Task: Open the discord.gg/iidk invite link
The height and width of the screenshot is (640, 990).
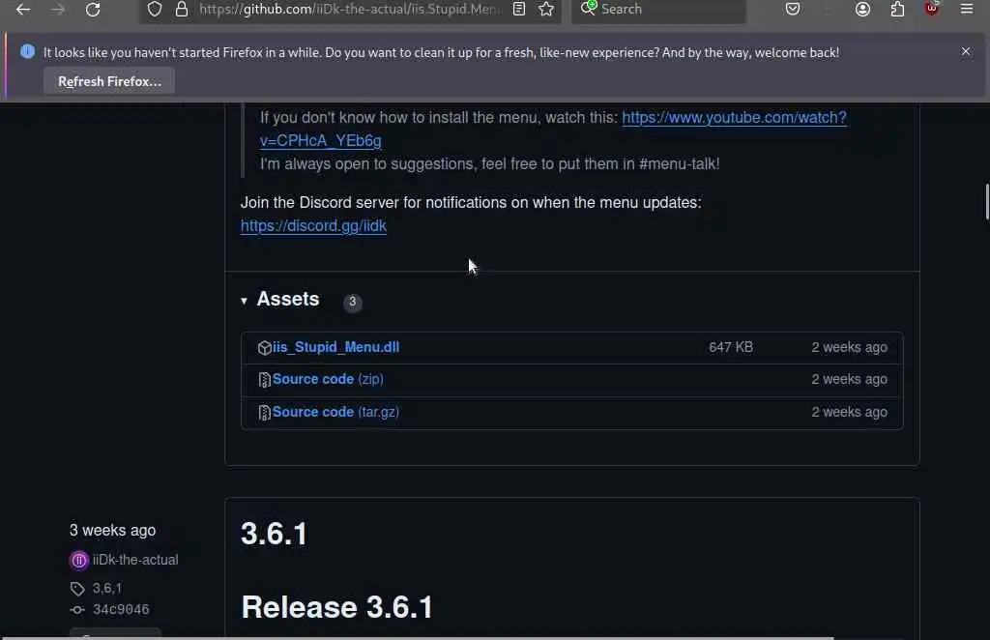Action: click(x=313, y=225)
